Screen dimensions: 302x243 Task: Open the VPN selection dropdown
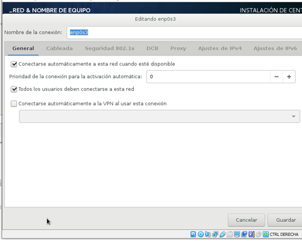[x=160, y=117]
